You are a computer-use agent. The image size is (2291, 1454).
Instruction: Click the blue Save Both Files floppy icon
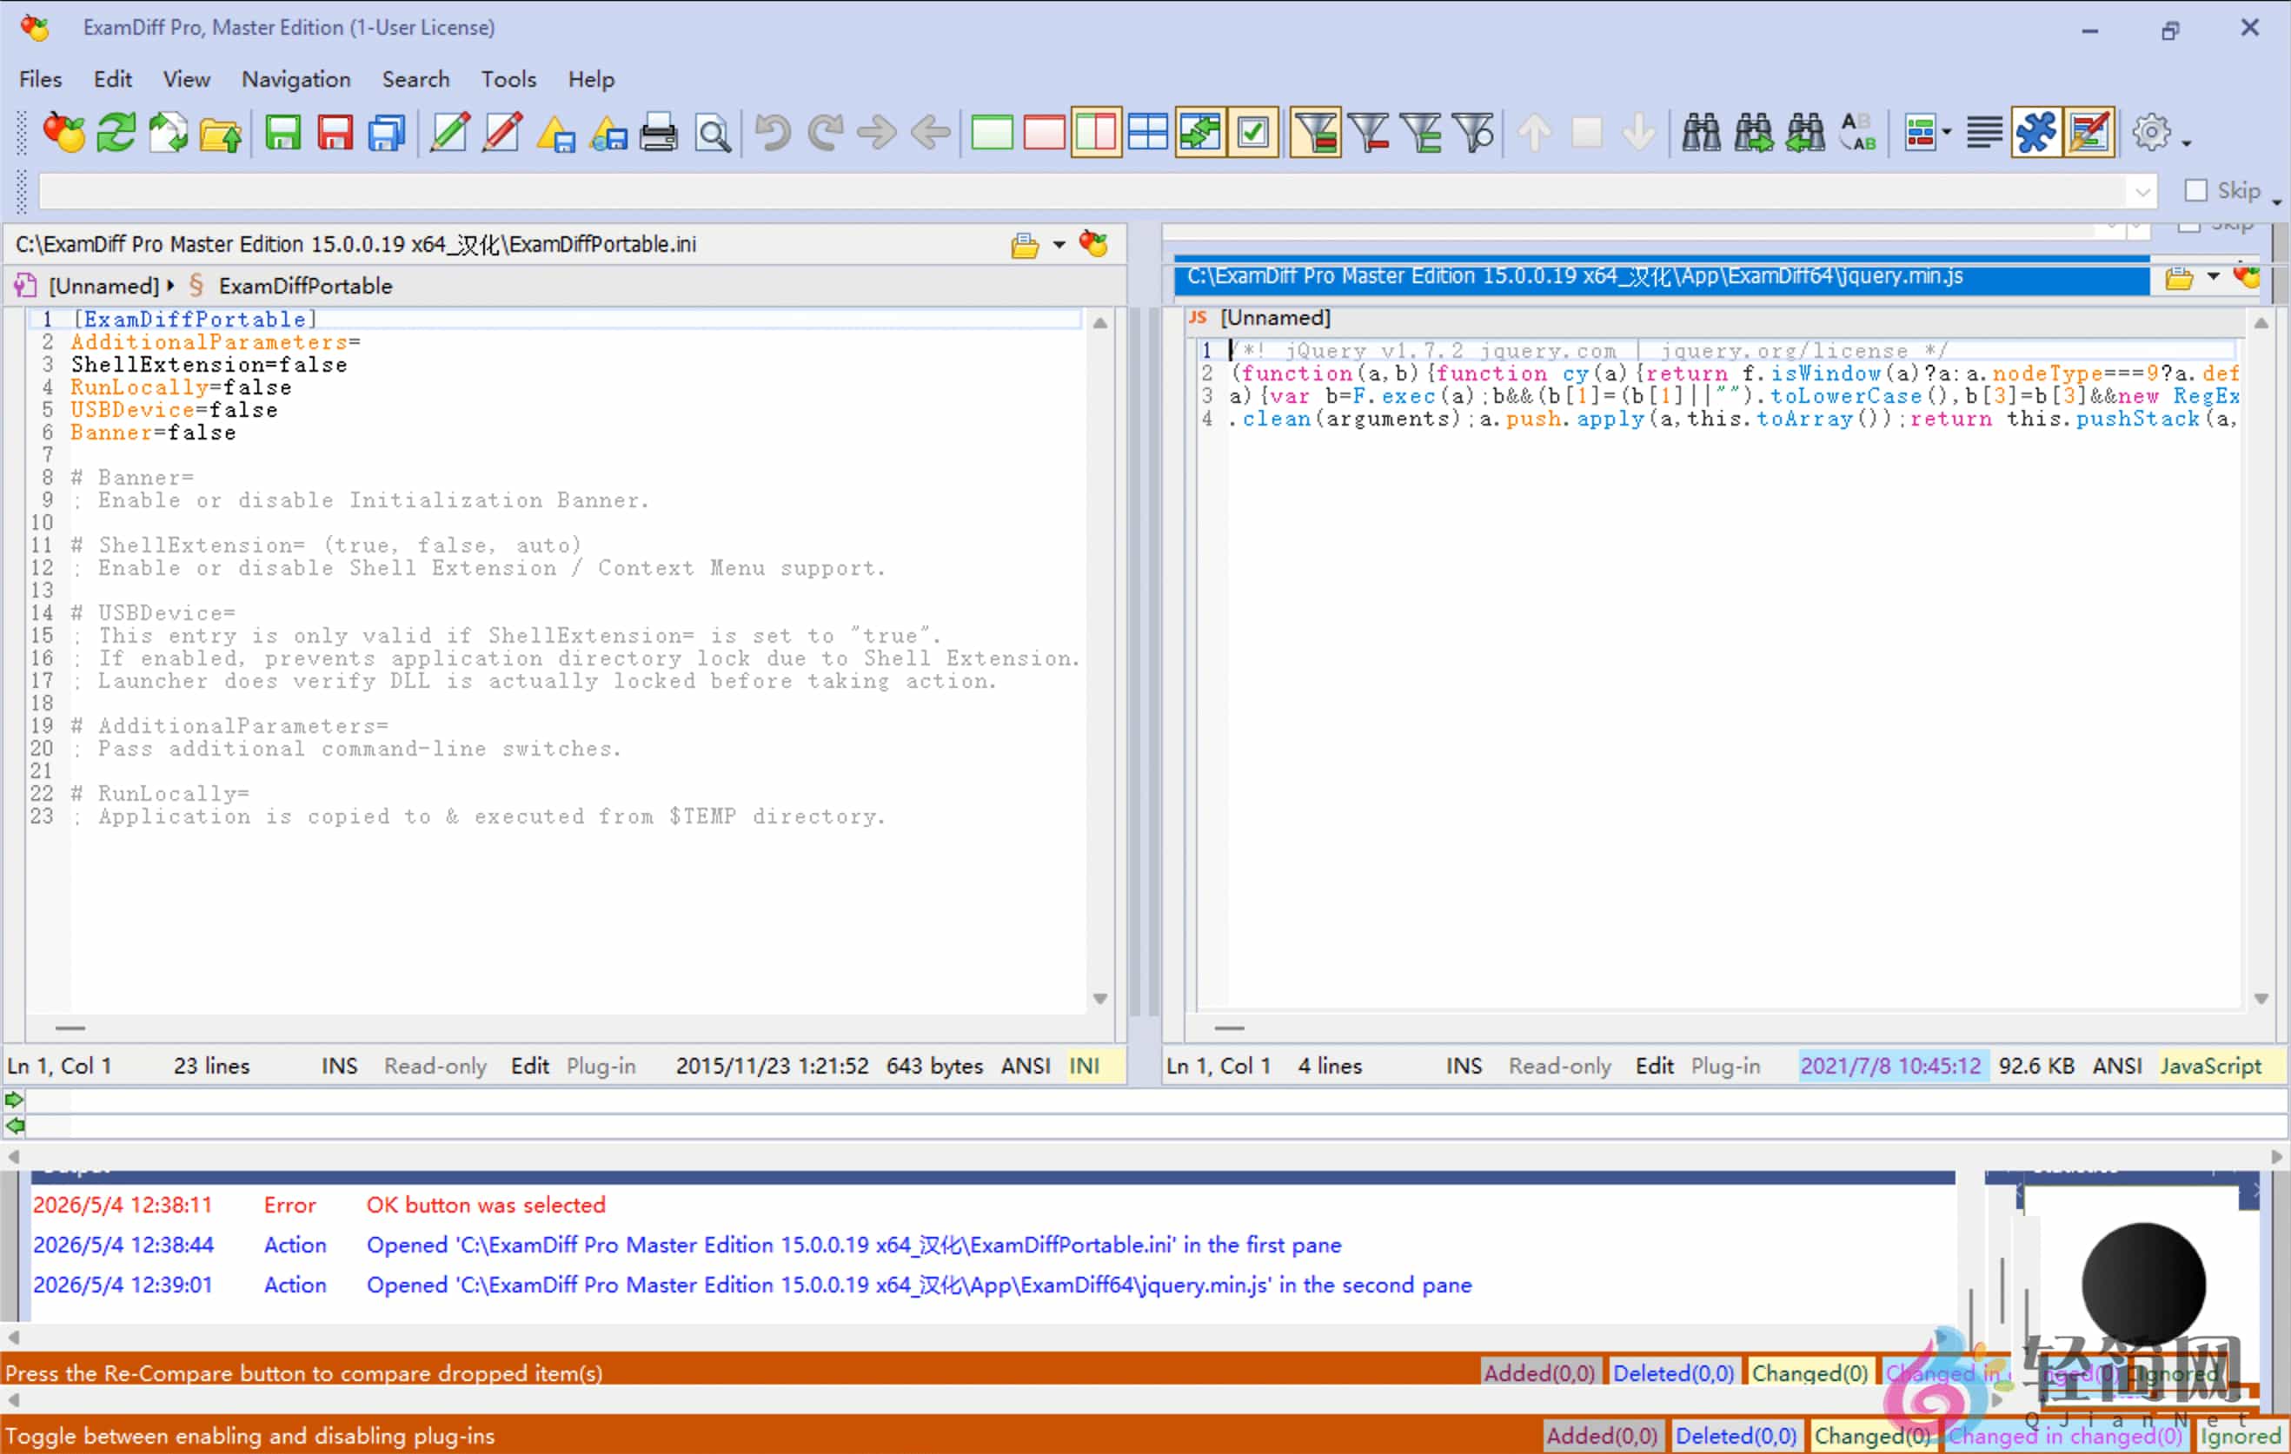coord(388,133)
